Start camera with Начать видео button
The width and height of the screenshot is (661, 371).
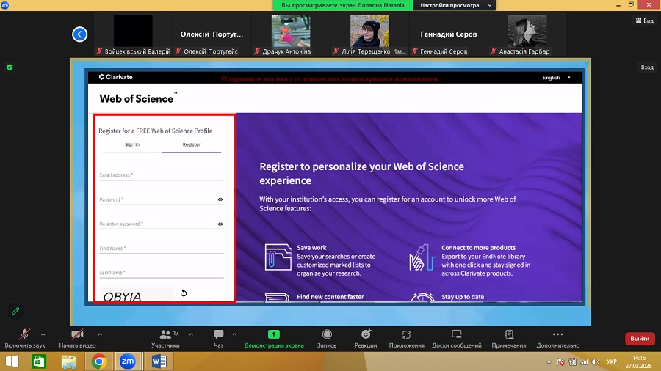[x=77, y=337]
